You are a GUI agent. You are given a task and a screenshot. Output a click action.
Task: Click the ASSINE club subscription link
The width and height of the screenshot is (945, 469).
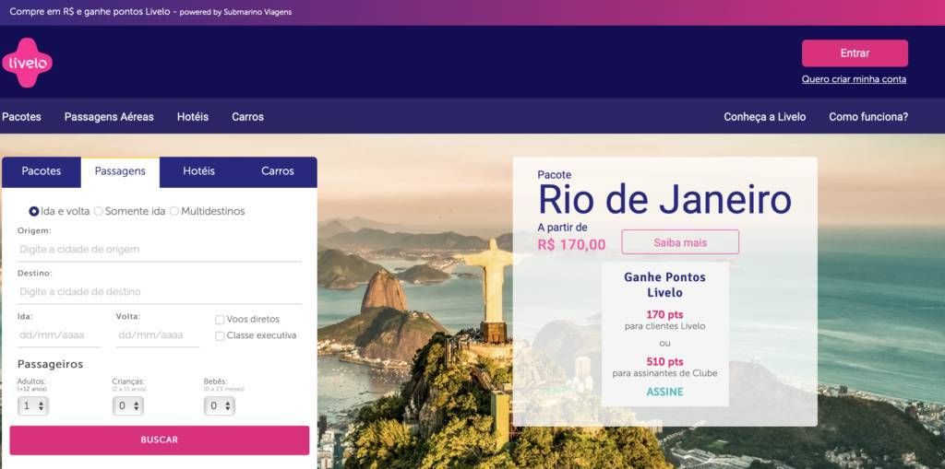click(x=664, y=392)
